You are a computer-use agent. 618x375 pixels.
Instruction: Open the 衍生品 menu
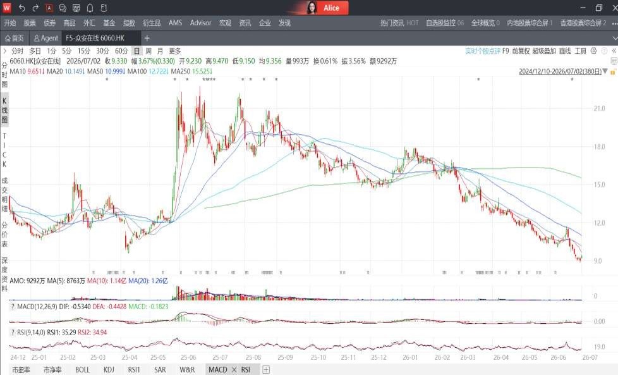[152, 23]
